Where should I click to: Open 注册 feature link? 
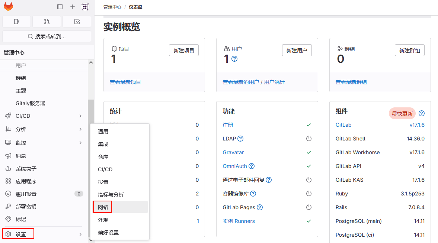(228, 125)
